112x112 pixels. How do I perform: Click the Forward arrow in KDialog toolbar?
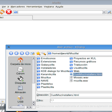(x=22, y=53)
